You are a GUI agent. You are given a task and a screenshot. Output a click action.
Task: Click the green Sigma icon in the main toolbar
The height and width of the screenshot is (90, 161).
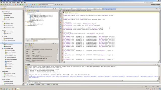point(37,4)
